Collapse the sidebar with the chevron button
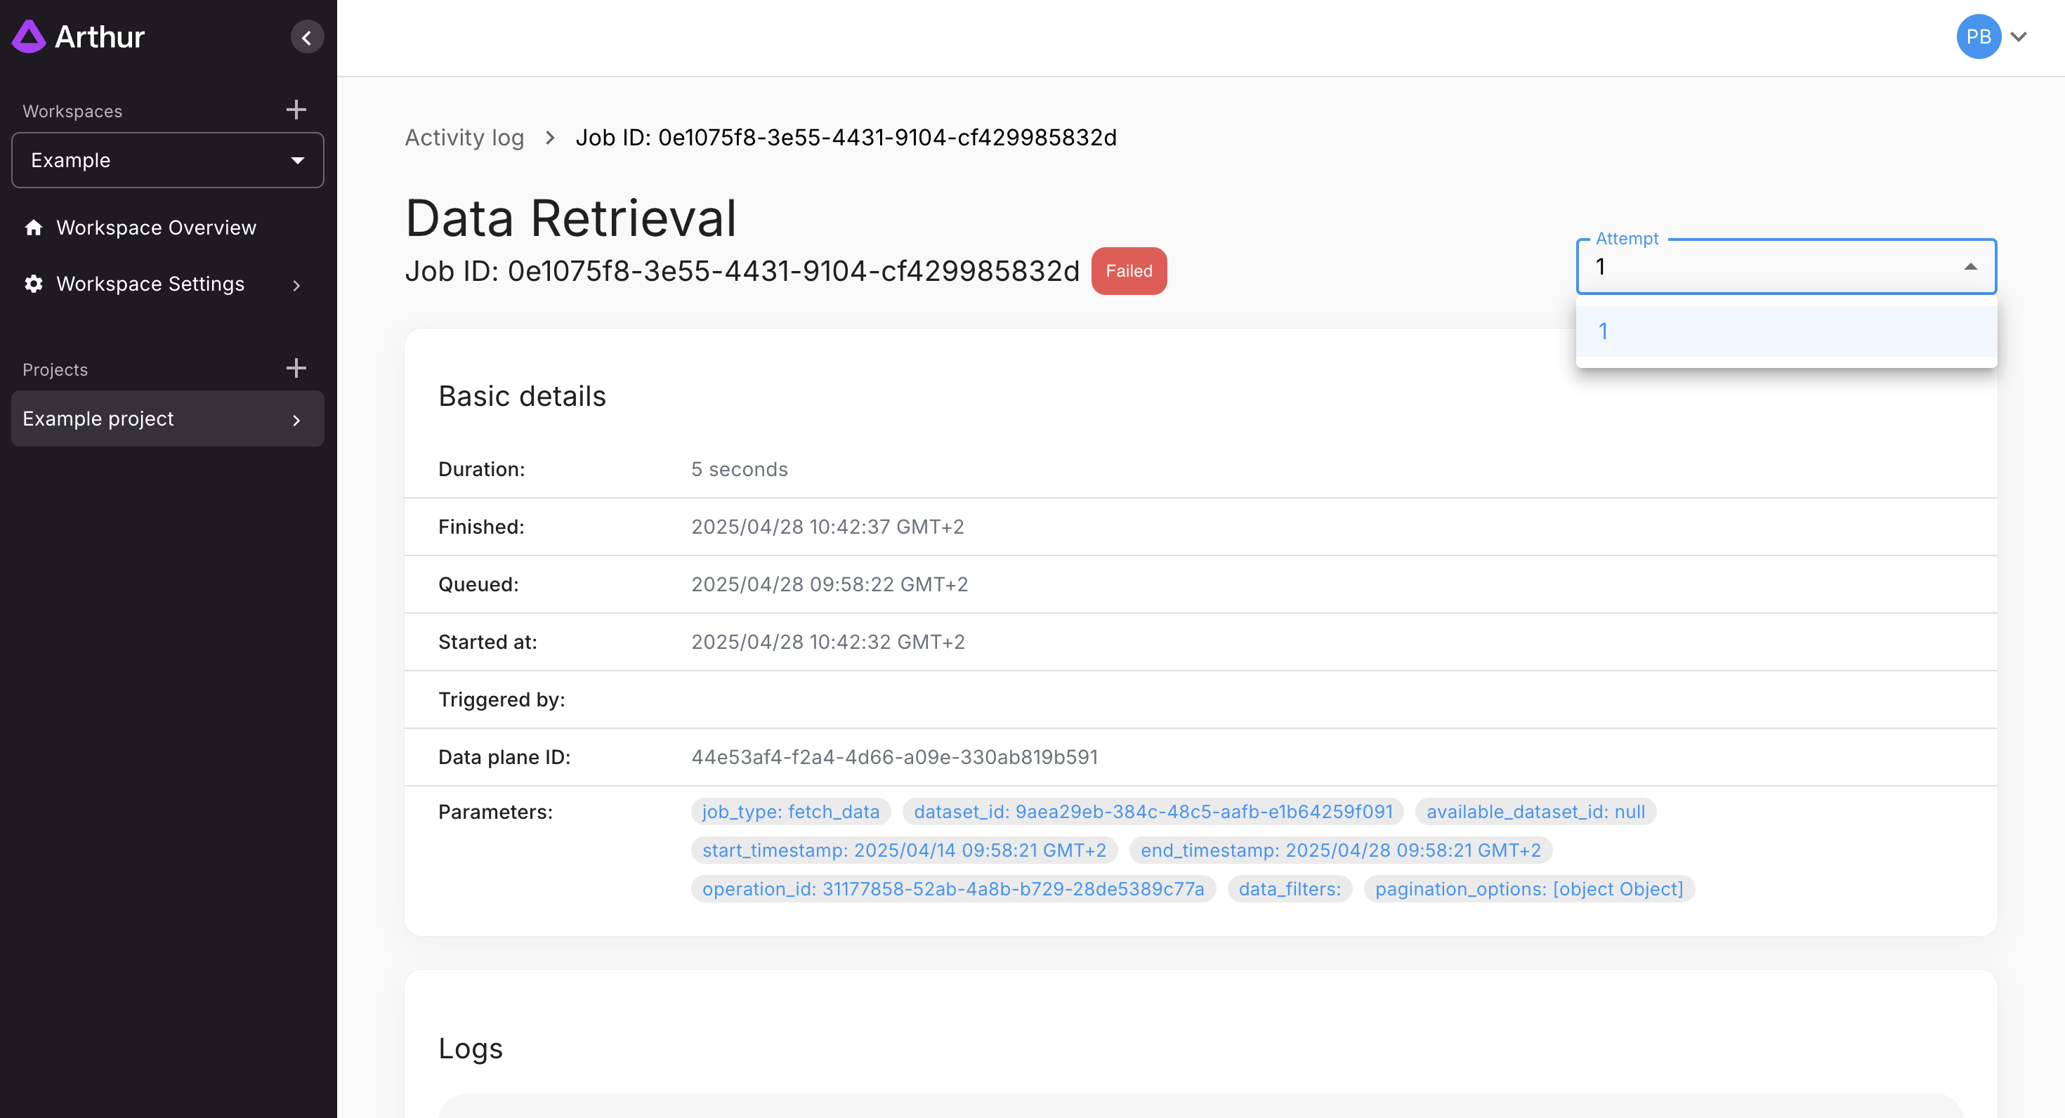Viewport: 2065px width, 1118px height. tap(306, 38)
